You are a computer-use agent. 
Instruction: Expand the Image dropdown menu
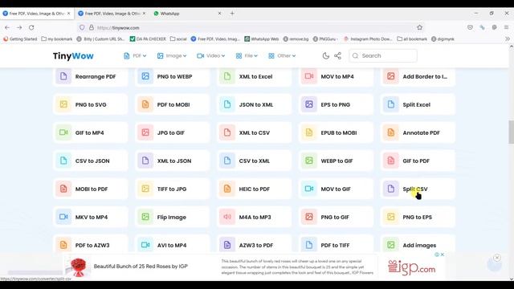click(x=172, y=55)
